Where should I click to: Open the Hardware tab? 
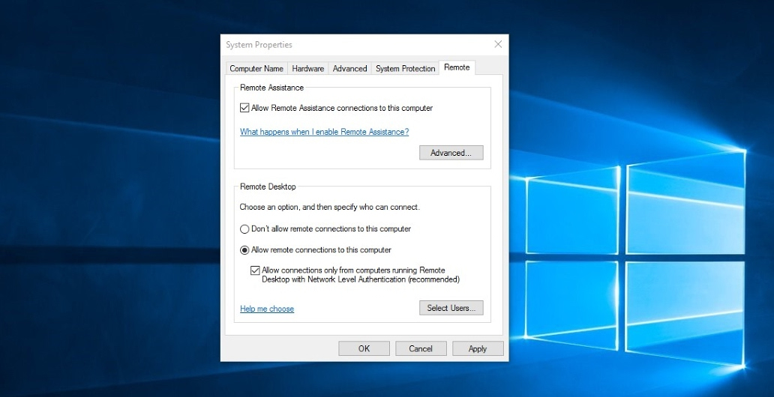(x=308, y=69)
